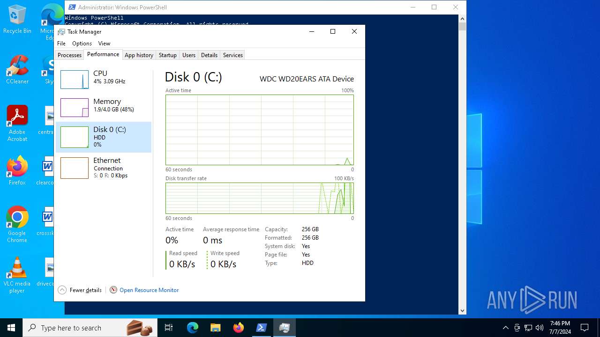Click the WDC WD20EARS ATA Device text
Image resolution: width=600 pixels, height=337 pixels.
click(307, 79)
